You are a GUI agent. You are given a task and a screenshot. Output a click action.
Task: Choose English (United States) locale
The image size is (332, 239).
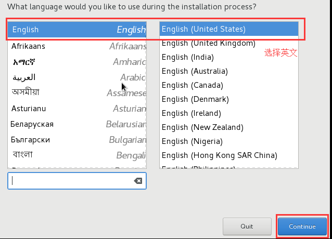(x=229, y=29)
